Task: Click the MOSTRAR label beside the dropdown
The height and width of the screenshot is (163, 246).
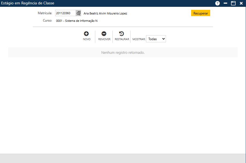Action: click(x=139, y=39)
